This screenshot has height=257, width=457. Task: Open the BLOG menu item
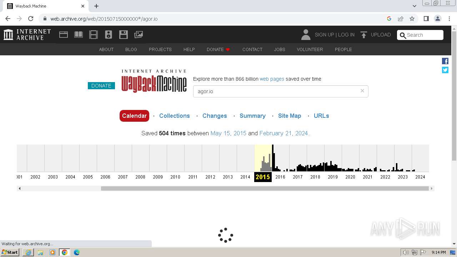point(131,49)
